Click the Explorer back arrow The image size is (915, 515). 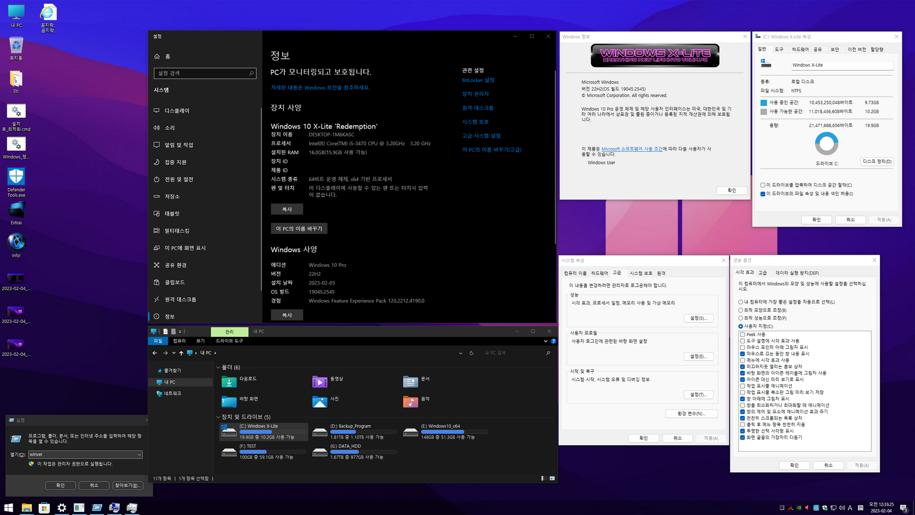[x=155, y=353]
